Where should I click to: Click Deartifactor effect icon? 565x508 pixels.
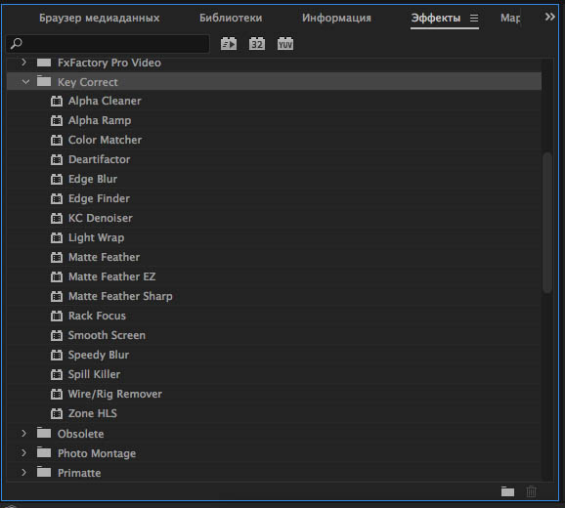click(57, 159)
